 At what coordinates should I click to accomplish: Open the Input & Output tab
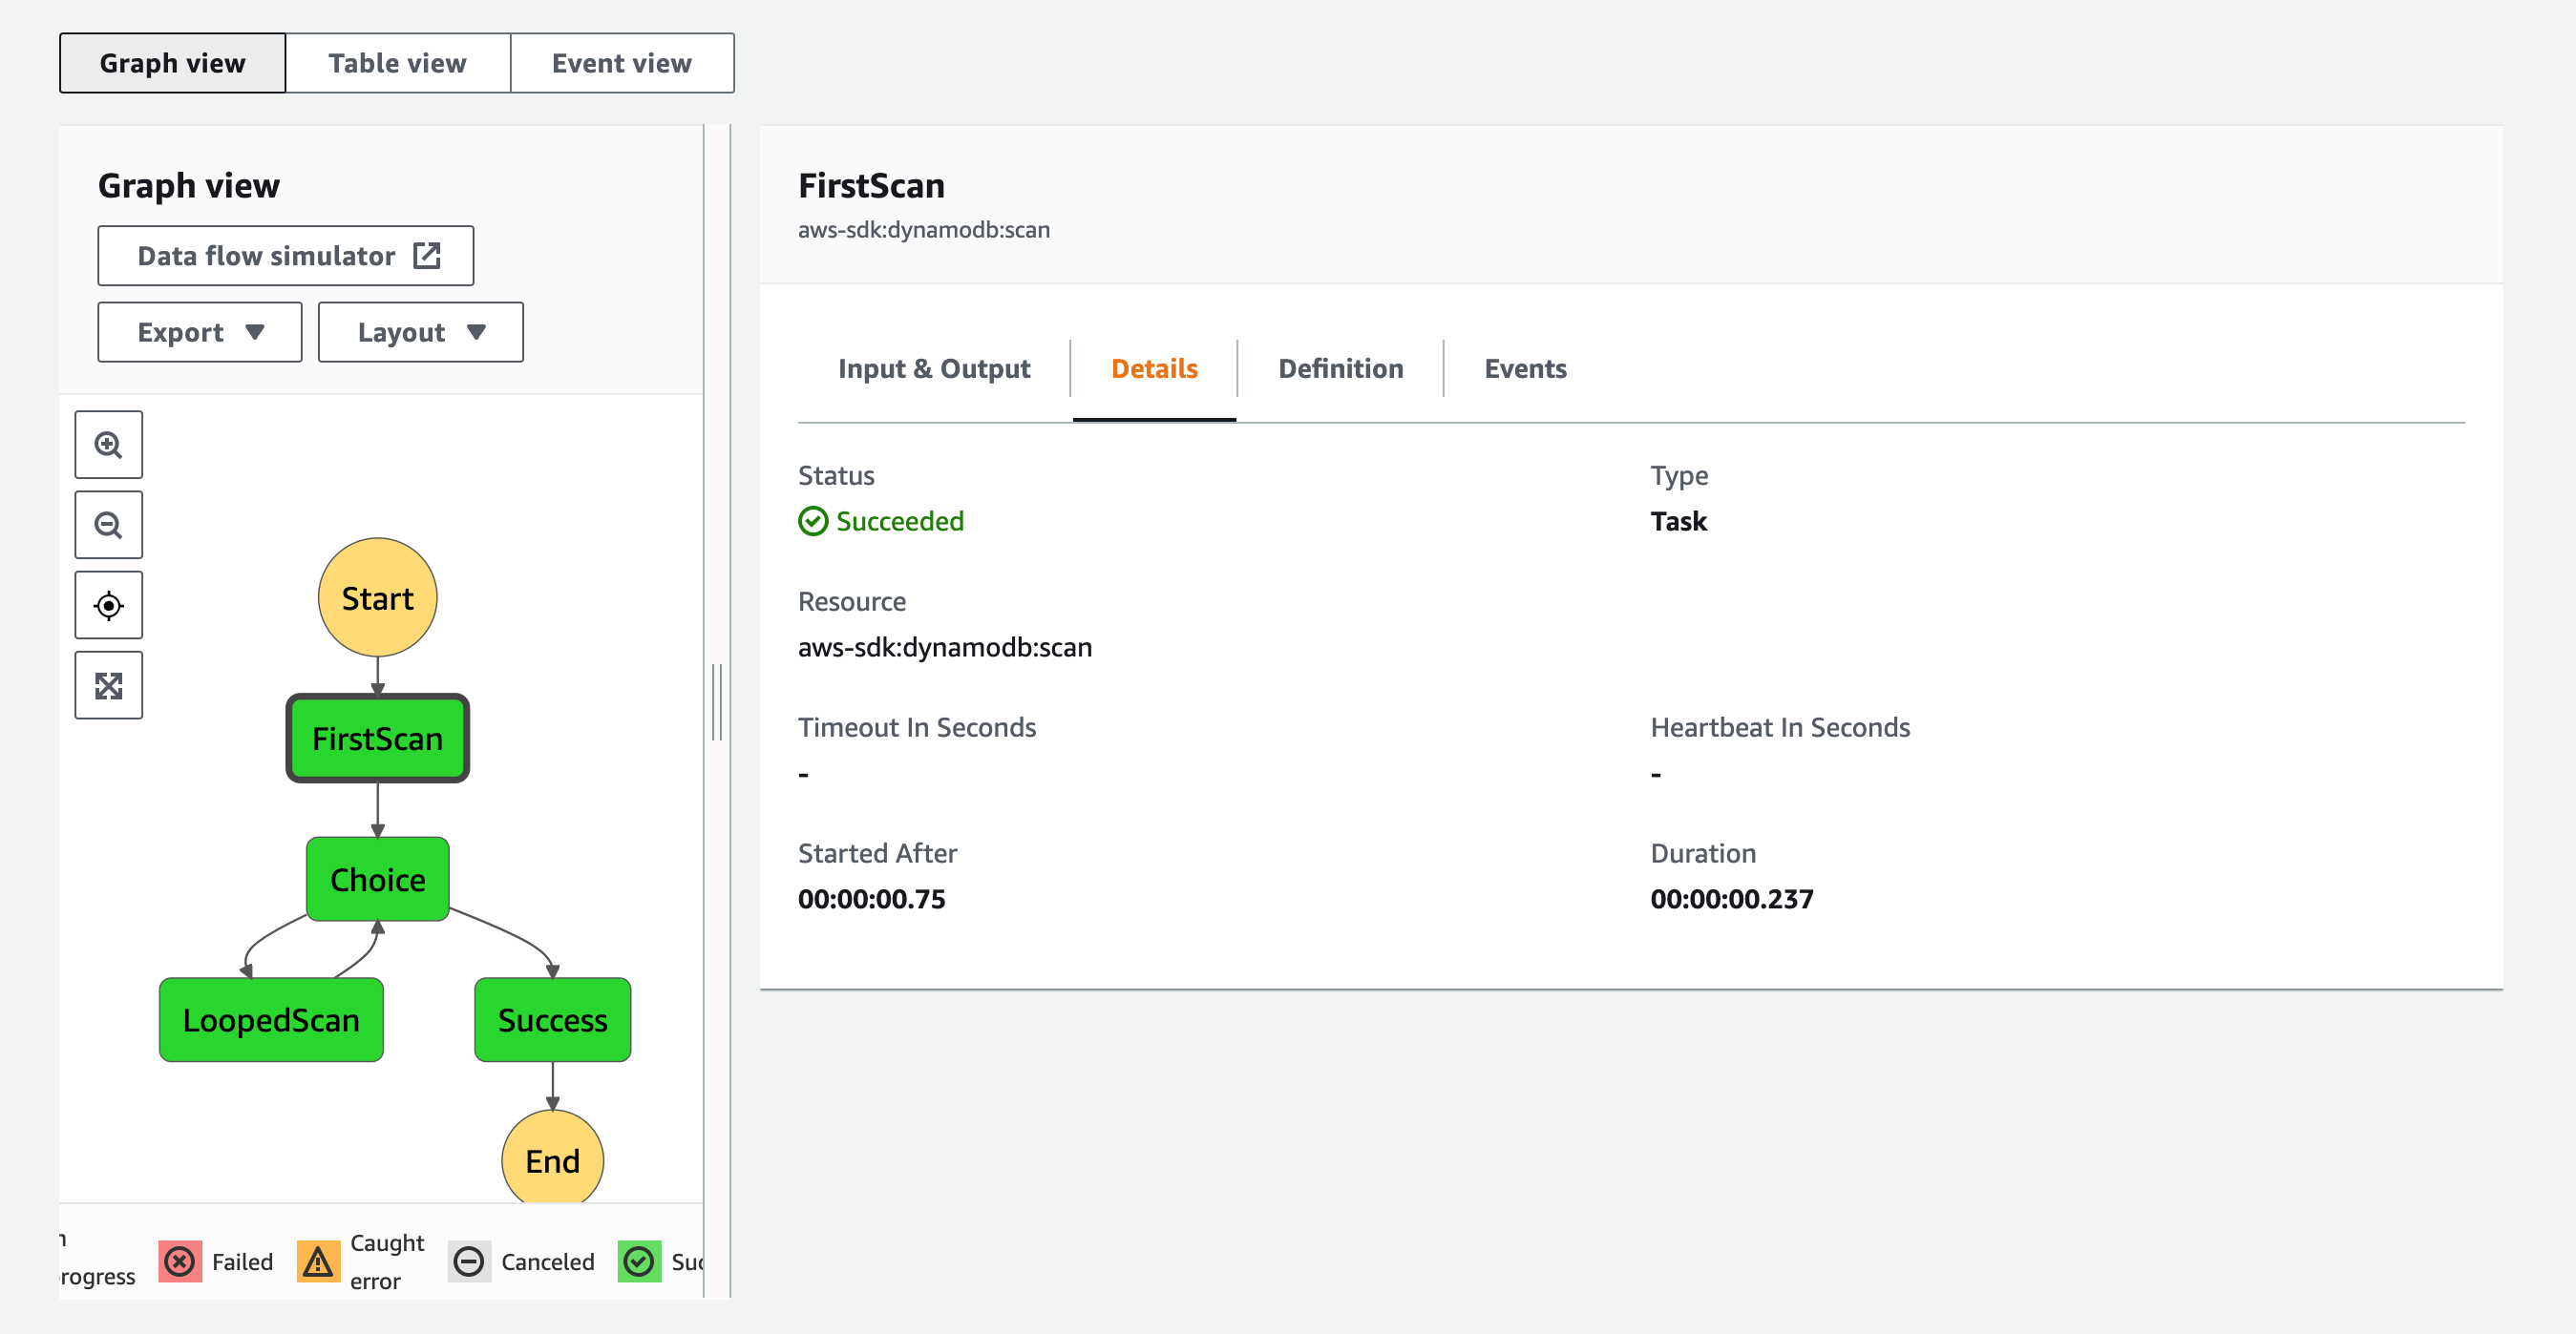(934, 368)
